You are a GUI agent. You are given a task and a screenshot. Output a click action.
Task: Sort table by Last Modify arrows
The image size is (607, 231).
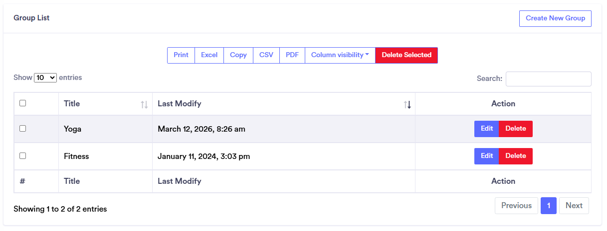407,104
